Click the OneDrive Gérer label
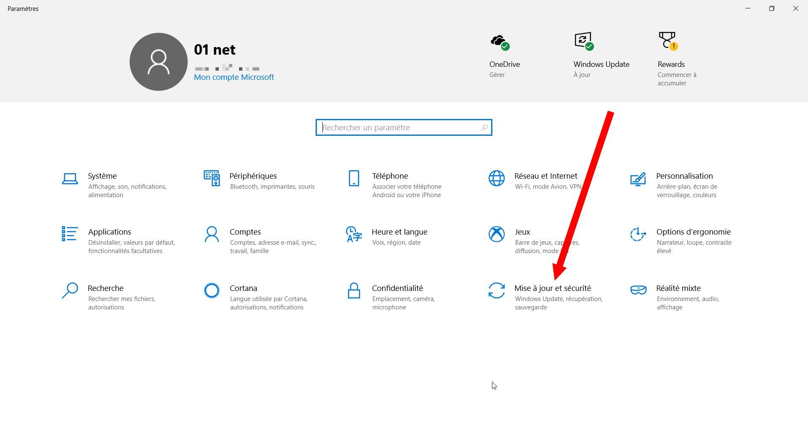 tap(497, 75)
